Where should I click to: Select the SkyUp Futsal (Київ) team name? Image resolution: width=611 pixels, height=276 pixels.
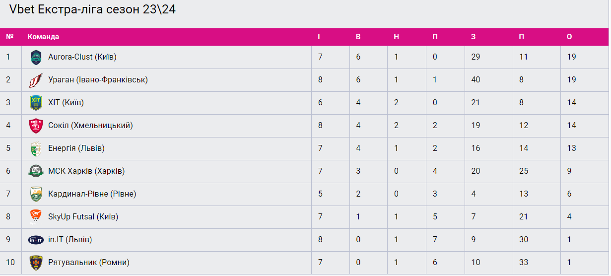pyautogui.click(x=83, y=217)
